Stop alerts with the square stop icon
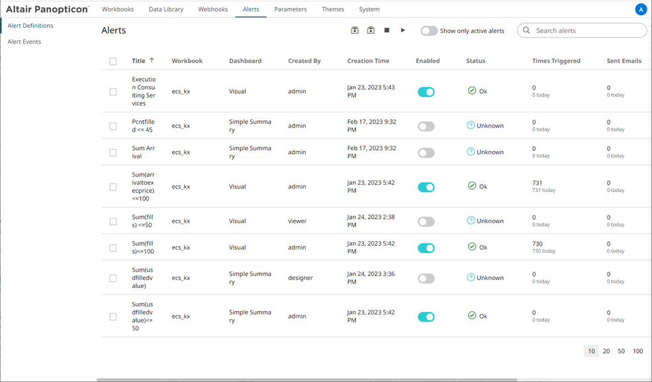 coord(387,30)
